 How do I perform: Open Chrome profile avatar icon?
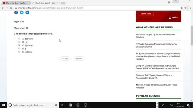tap(169, 2)
